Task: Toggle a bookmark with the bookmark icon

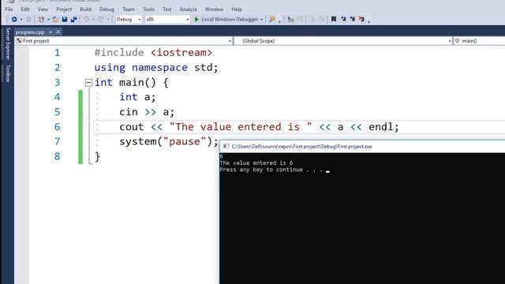Action: tap(334, 19)
